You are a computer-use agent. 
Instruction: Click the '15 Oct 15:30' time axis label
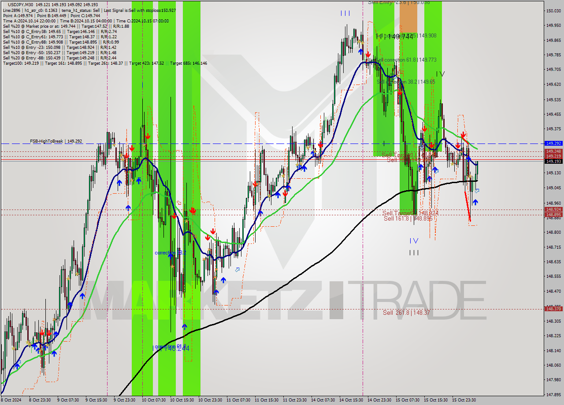(x=436, y=400)
